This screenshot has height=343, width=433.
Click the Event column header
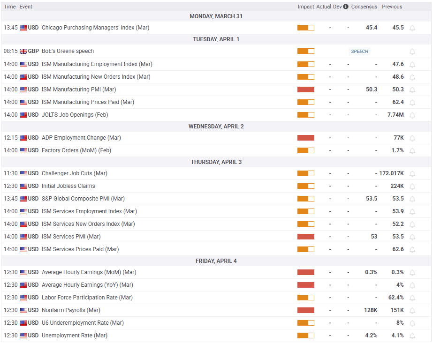(x=26, y=7)
